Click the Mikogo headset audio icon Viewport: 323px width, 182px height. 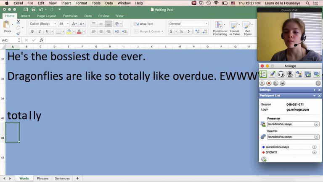pos(281,75)
